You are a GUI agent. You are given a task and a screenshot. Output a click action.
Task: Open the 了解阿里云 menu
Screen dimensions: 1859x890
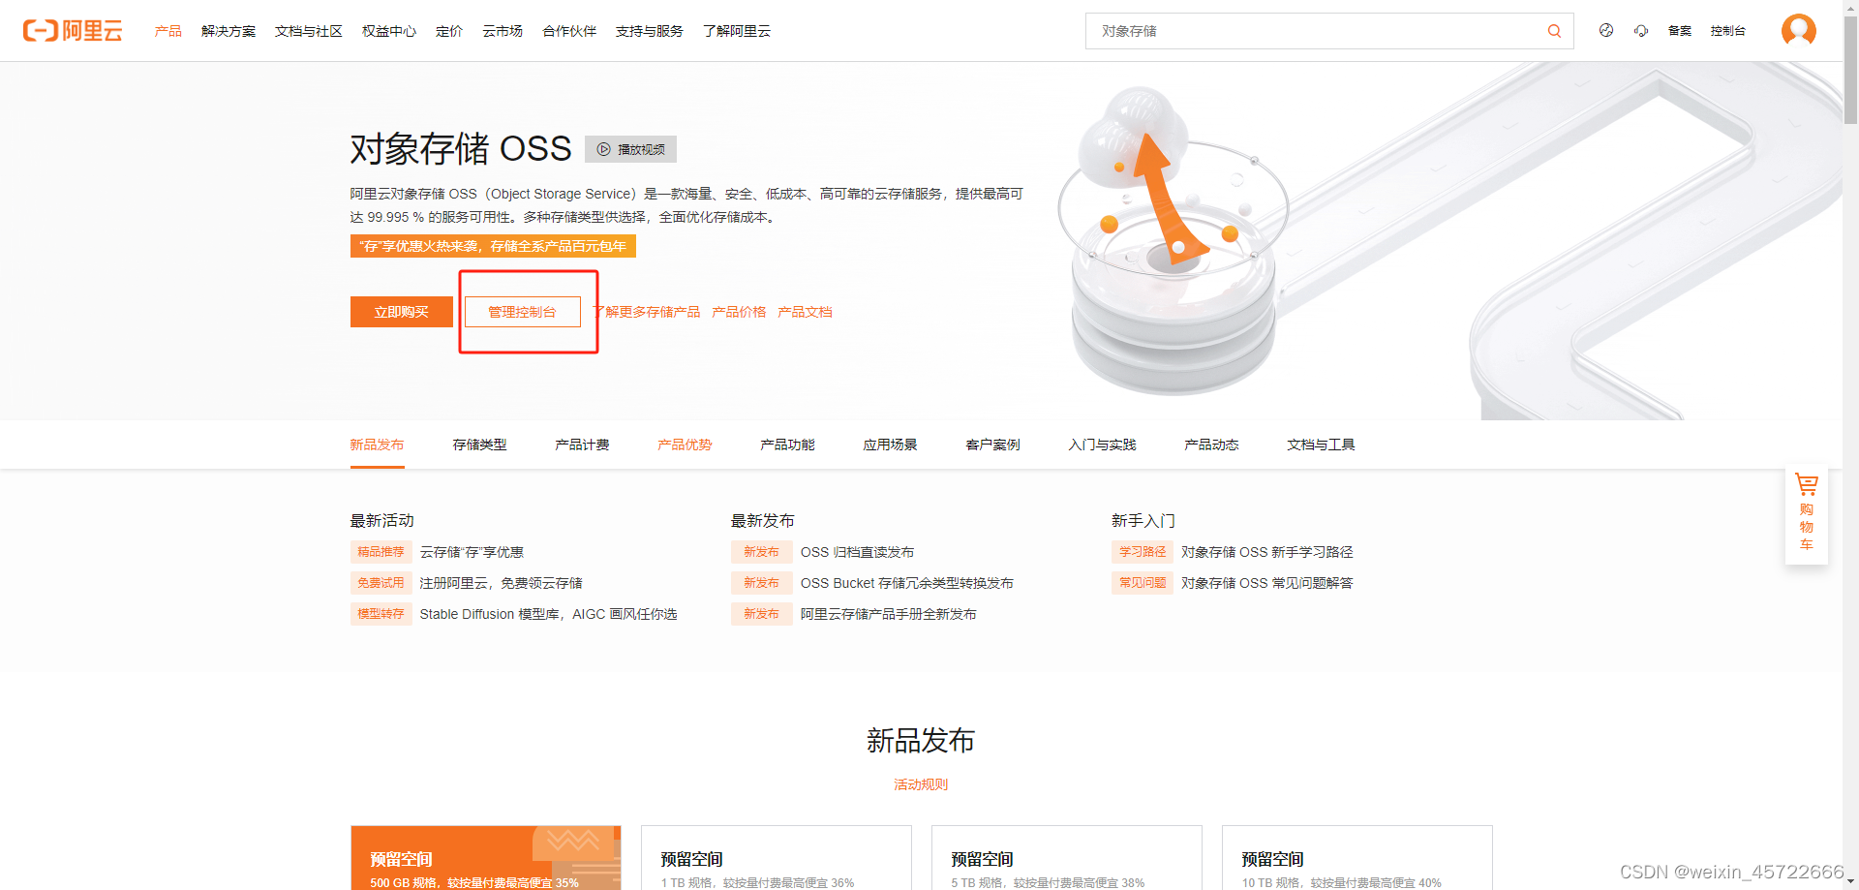tap(737, 31)
